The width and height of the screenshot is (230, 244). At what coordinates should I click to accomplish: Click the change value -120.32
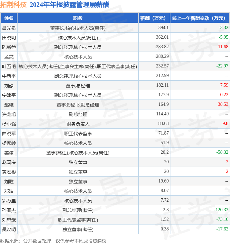[221, 210]
